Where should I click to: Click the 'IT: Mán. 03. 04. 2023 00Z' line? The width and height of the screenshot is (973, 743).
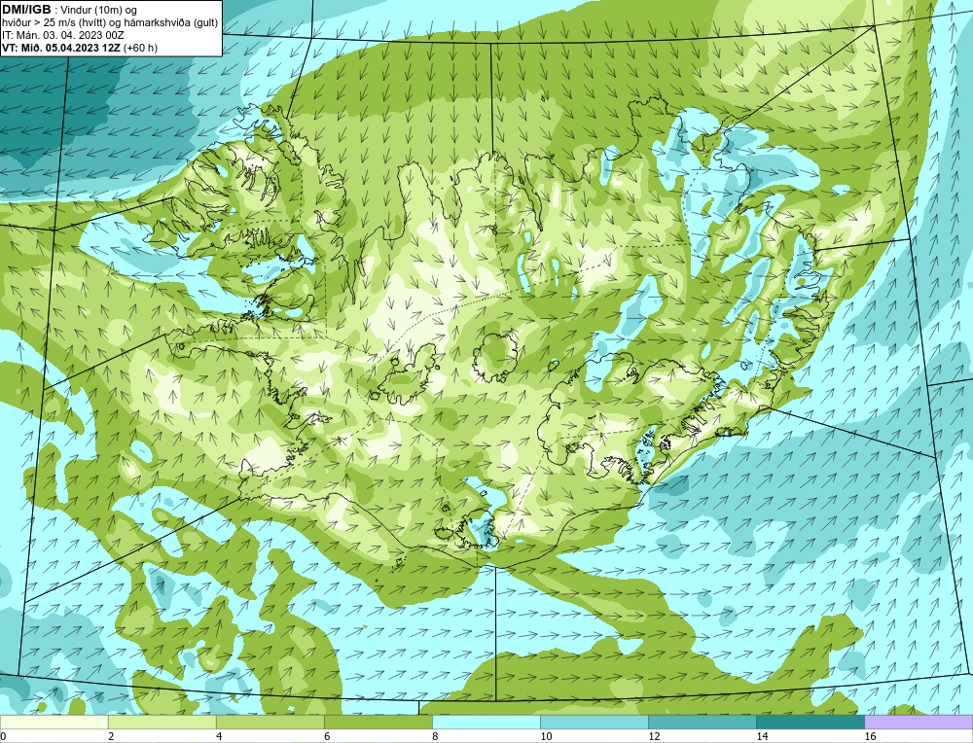point(63,35)
